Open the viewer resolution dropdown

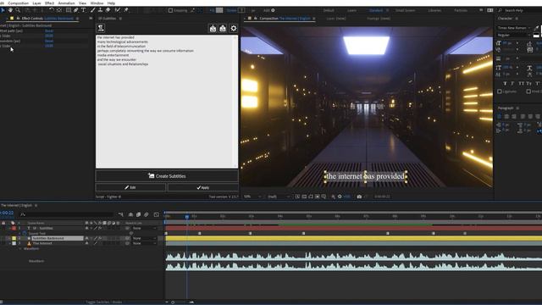point(279,197)
